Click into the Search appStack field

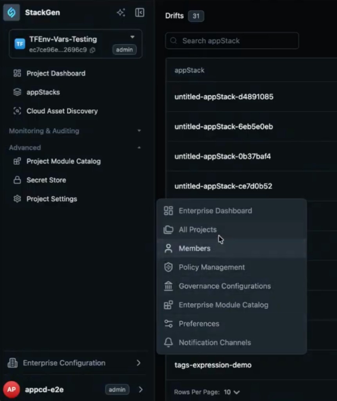tap(232, 41)
